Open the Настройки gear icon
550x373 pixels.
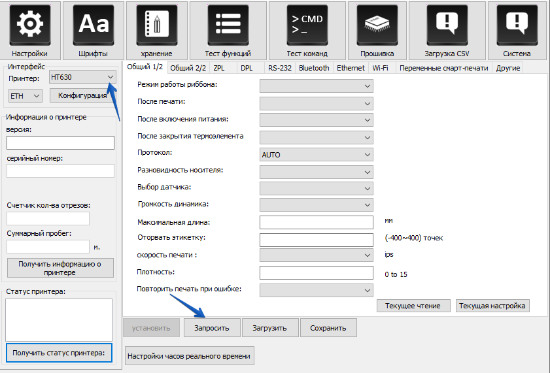(29, 25)
